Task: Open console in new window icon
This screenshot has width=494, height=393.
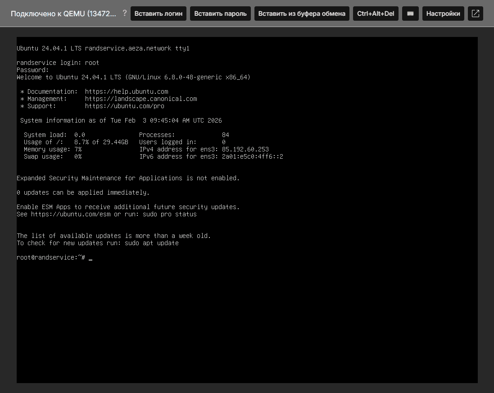Action: [475, 14]
